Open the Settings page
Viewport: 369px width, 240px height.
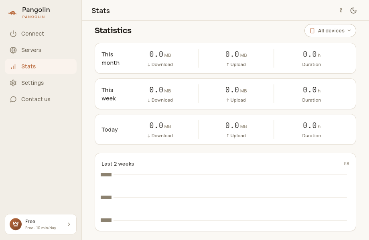(41, 83)
